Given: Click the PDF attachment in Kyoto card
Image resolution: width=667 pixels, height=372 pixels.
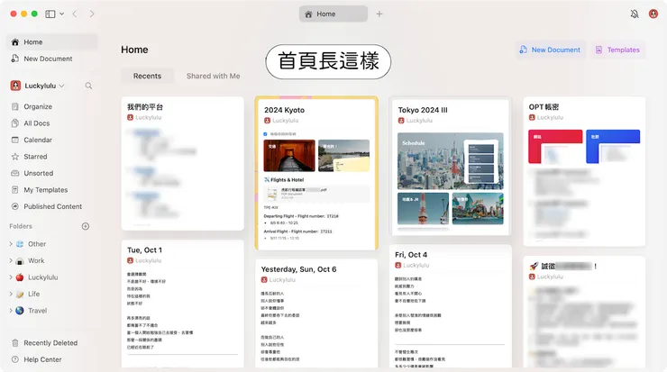Looking at the screenshot, I should coord(316,194).
